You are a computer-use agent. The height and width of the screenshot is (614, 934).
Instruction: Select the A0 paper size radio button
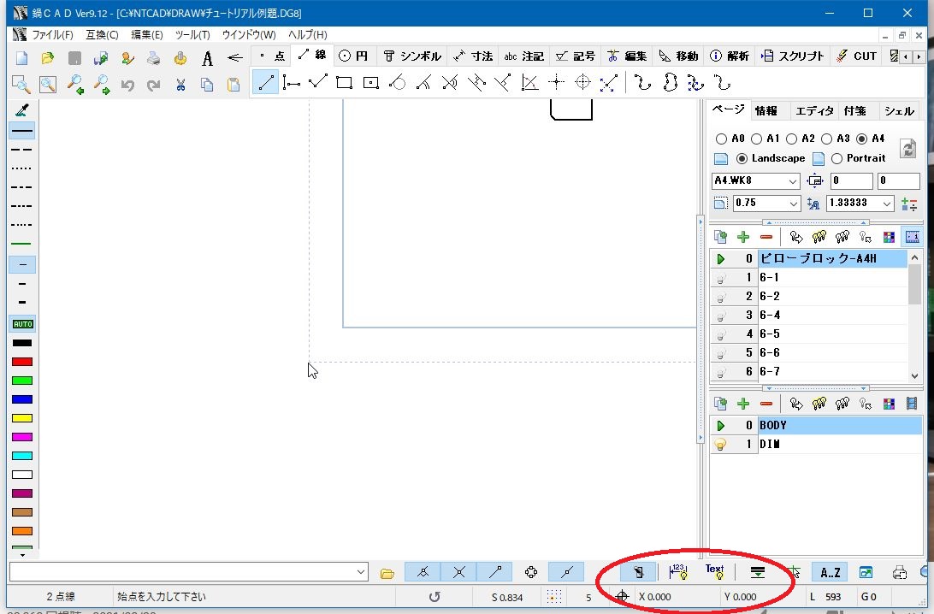[721, 139]
